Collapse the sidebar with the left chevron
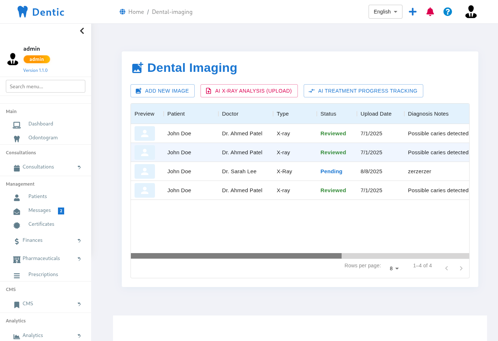Screen dimensions: 498x341 [82, 31]
